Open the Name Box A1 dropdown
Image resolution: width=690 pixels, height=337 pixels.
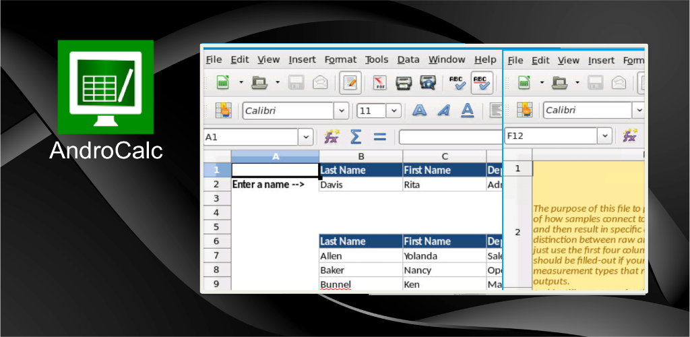tap(305, 137)
